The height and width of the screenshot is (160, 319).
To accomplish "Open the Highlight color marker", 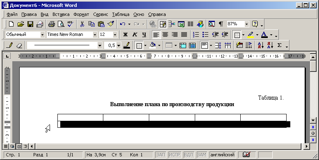I will tap(251, 35).
